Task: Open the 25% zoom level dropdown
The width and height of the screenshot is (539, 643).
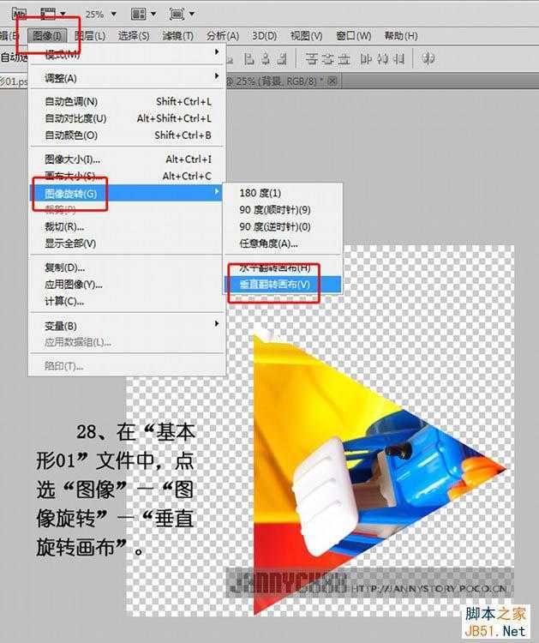Action: pos(113,15)
